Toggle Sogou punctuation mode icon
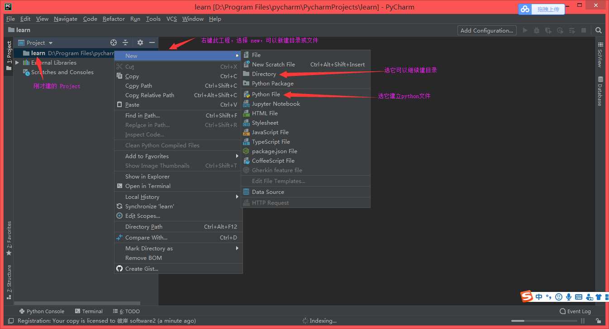The width and height of the screenshot is (609, 329). click(x=548, y=297)
